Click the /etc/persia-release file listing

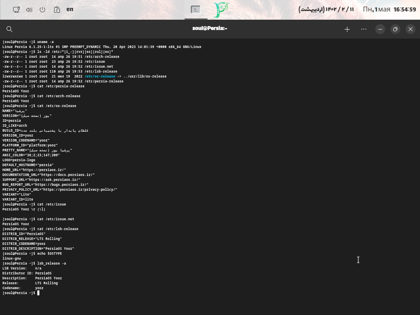[x=63, y=81]
